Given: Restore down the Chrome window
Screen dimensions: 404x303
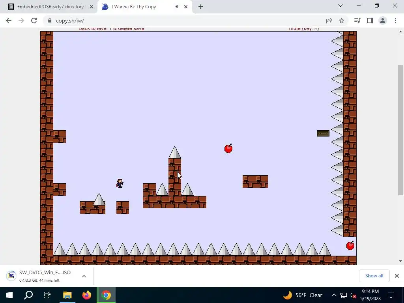Looking at the screenshot, I should [377, 6].
